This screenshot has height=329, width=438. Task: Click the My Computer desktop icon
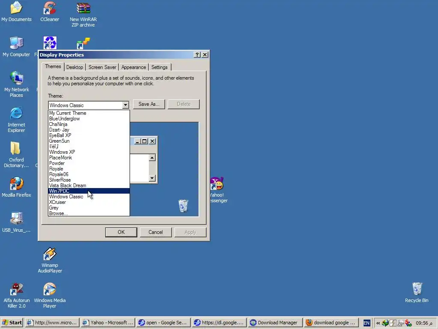[x=16, y=47]
